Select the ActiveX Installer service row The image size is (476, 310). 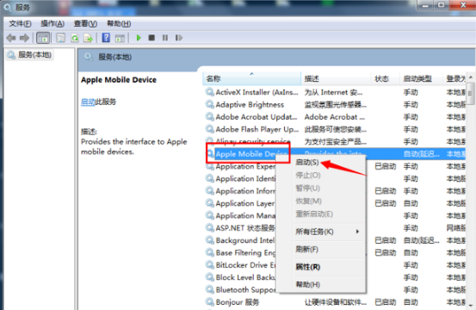[335, 92]
